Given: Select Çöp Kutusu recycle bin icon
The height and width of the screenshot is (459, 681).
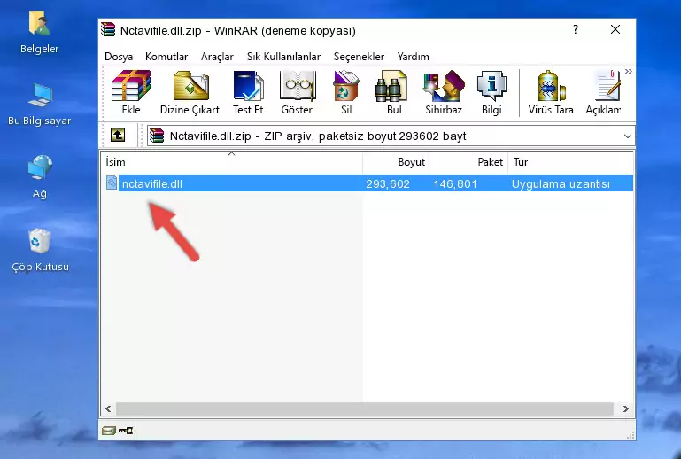Looking at the screenshot, I should tap(40, 251).
